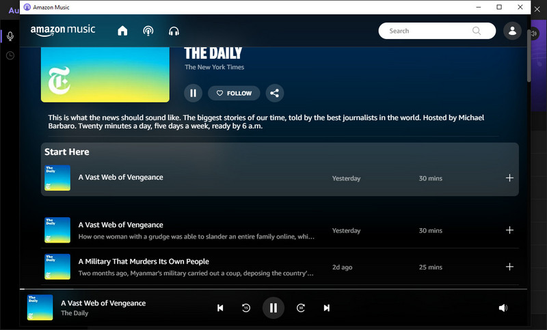Click the "25 mins" duration text
The image size is (547, 330).
431,267
